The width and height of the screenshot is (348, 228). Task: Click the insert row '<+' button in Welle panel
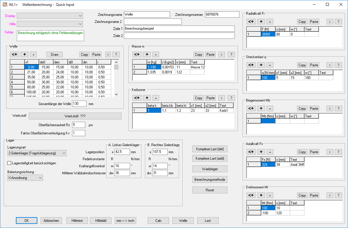coord(14,54)
